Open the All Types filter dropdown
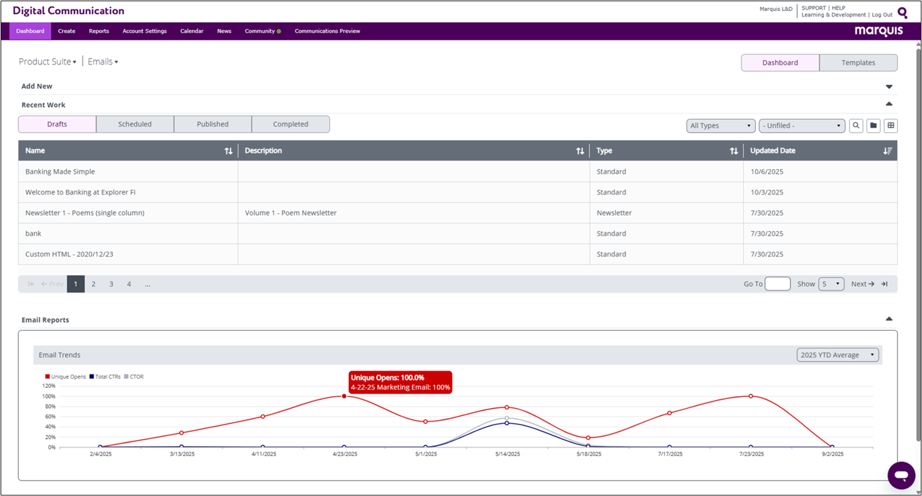 (720, 125)
